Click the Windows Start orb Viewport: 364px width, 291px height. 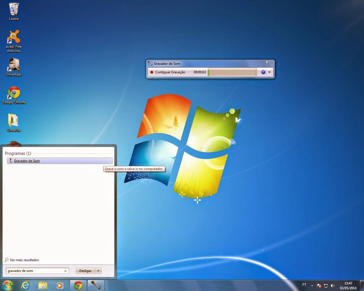click(8, 285)
